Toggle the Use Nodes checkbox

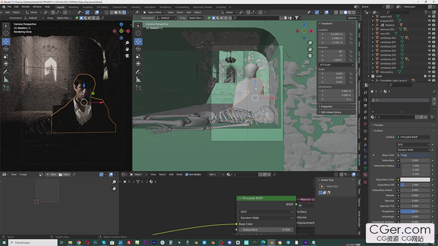pos(187,174)
